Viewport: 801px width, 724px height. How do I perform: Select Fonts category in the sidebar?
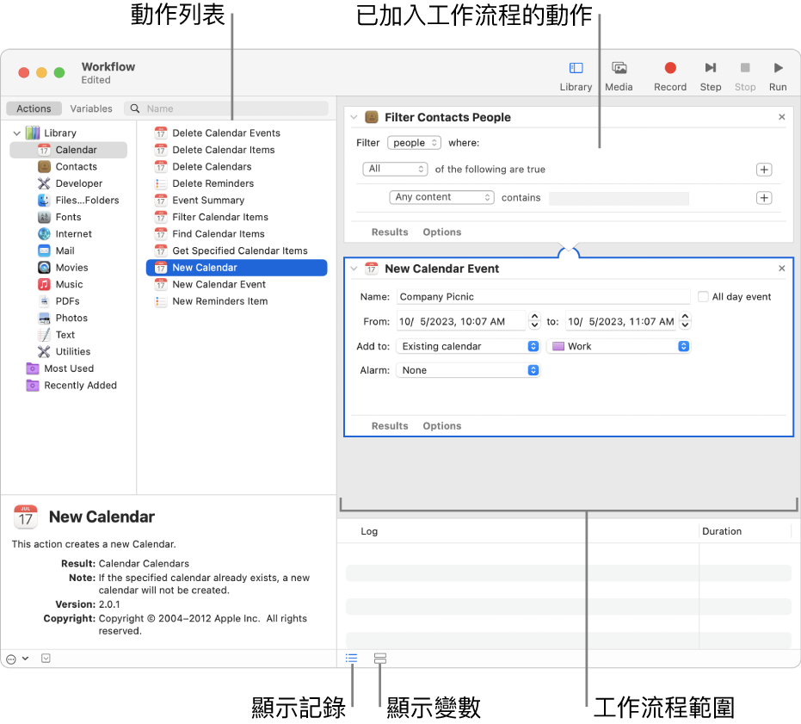point(59,217)
